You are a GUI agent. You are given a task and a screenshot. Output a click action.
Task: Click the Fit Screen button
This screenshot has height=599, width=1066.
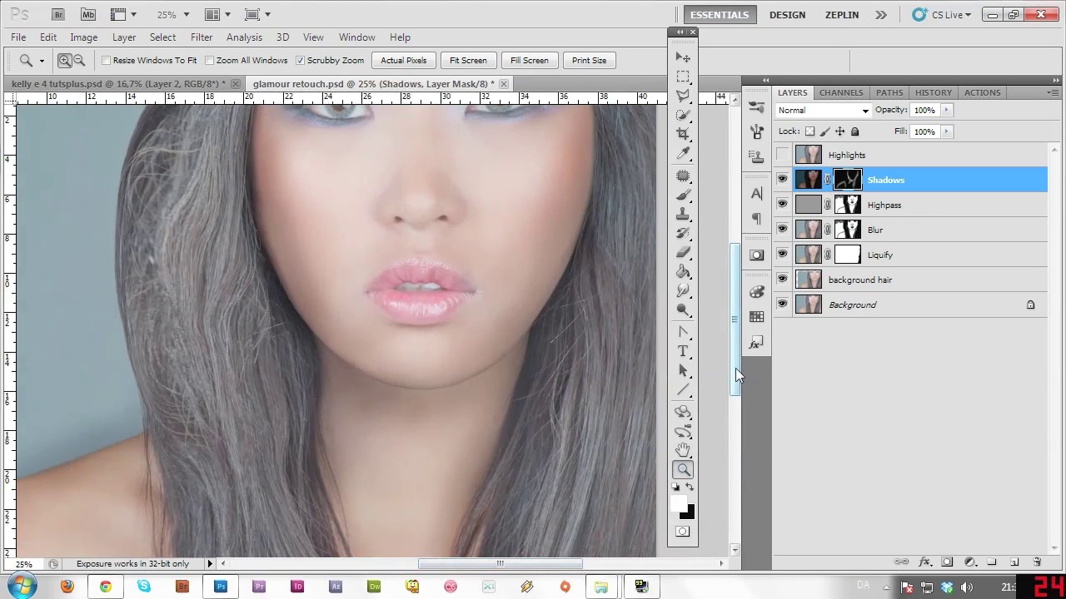[468, 61]
